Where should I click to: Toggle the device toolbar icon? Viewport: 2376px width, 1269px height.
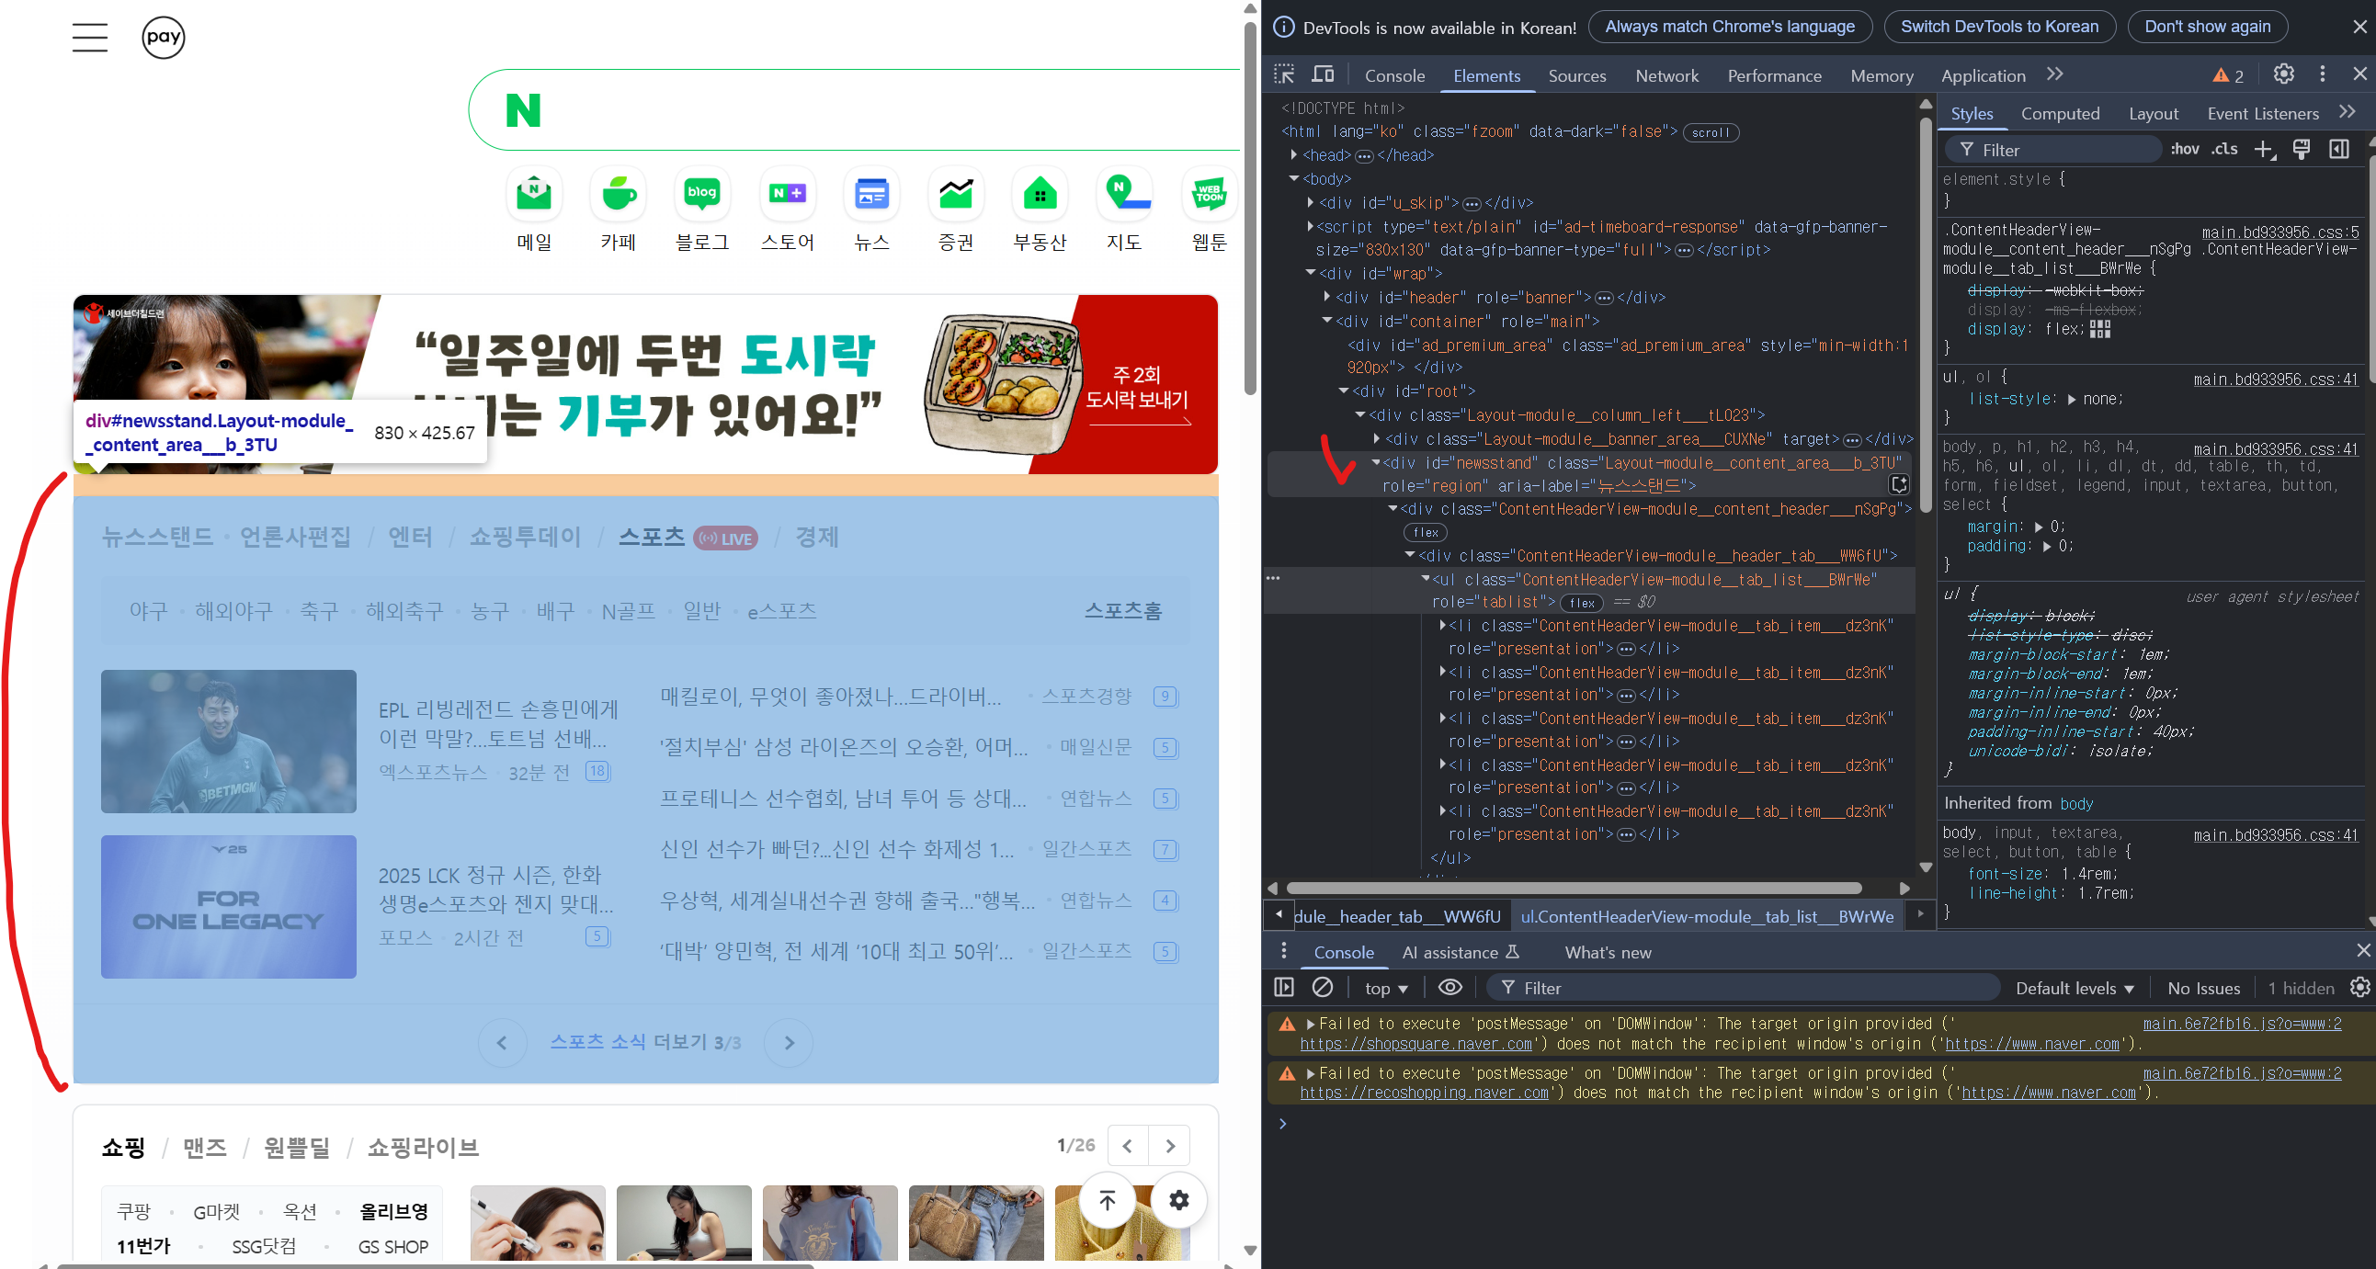coord(1323,74)
